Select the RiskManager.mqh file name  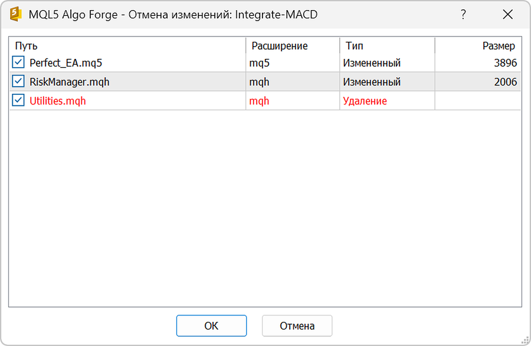[x=70, y=82]
